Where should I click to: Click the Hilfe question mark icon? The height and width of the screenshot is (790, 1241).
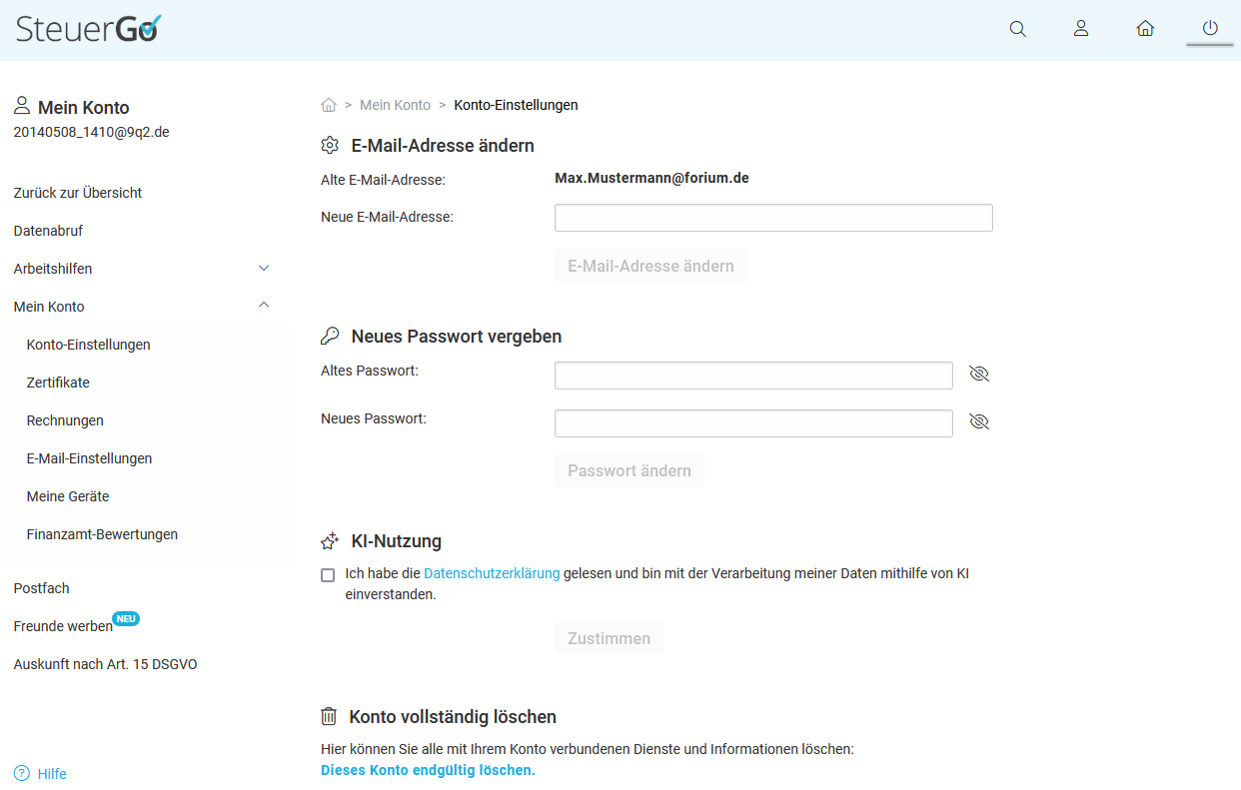pyautogui.click(x=22, y=774)
